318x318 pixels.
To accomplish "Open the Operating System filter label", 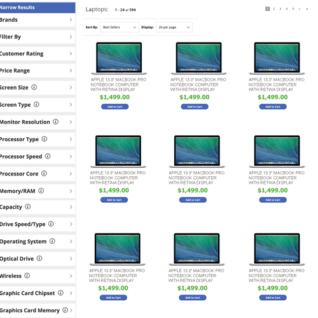I will point(23,242).
